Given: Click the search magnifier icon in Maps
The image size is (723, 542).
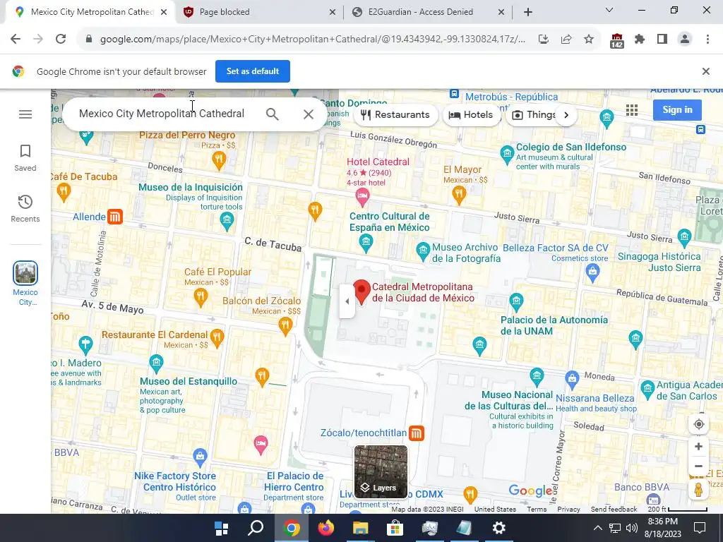Looking at the screenshot, I should tap(273, 114).
